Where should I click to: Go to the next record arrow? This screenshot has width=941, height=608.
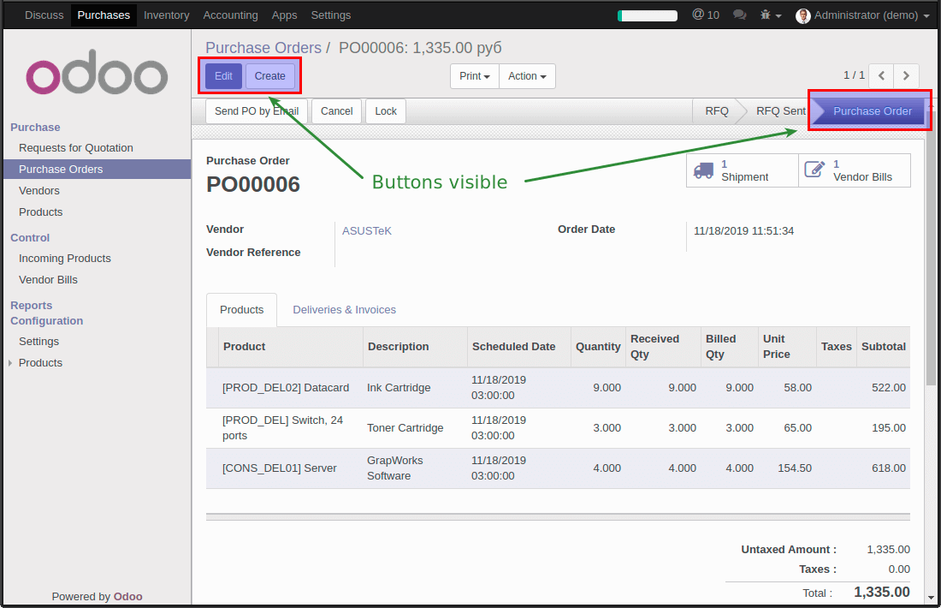[x=907, y=75]
